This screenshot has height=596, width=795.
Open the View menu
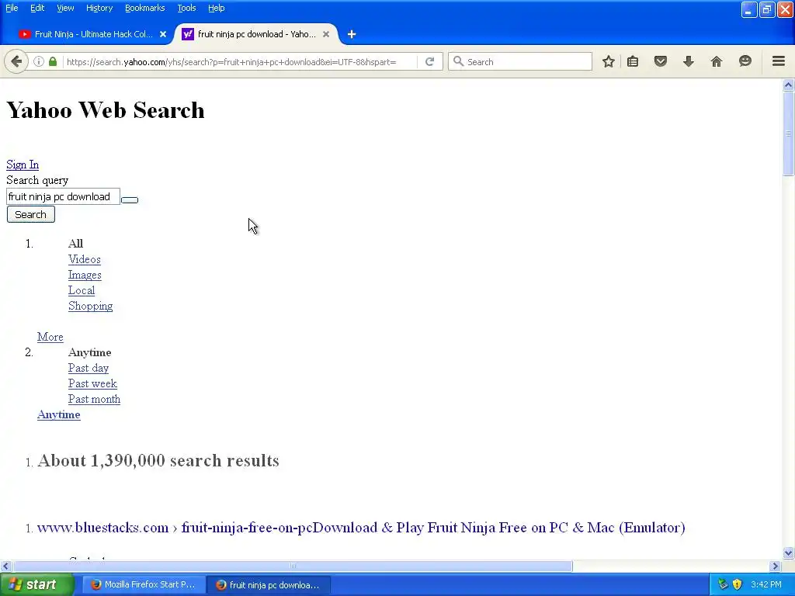[65, 8]
